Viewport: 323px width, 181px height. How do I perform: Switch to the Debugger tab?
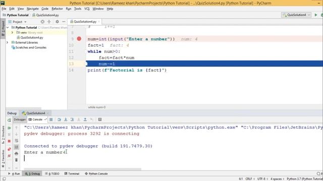pos(20,120)
